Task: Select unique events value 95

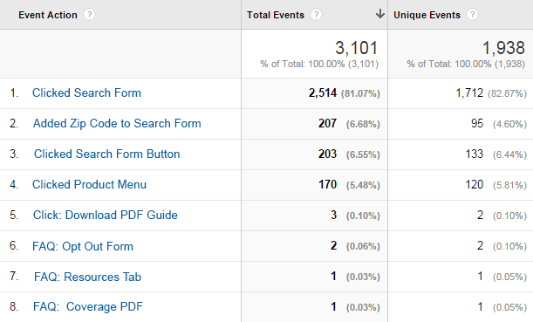Action: (x=477, y=123)
